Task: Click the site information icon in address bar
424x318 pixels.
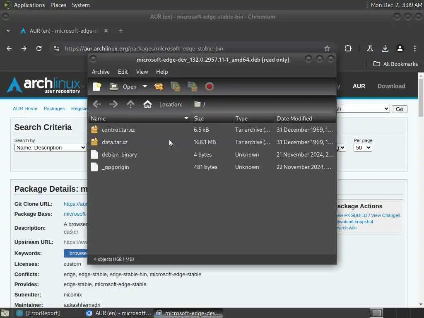Action: [x=56, y=48]
